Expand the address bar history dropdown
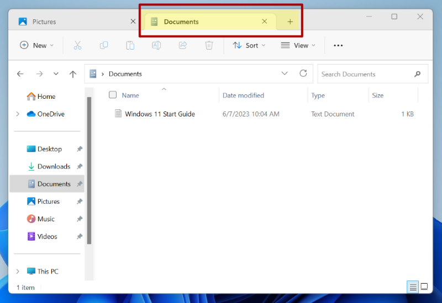442x303 pixels. click(285, 73)
